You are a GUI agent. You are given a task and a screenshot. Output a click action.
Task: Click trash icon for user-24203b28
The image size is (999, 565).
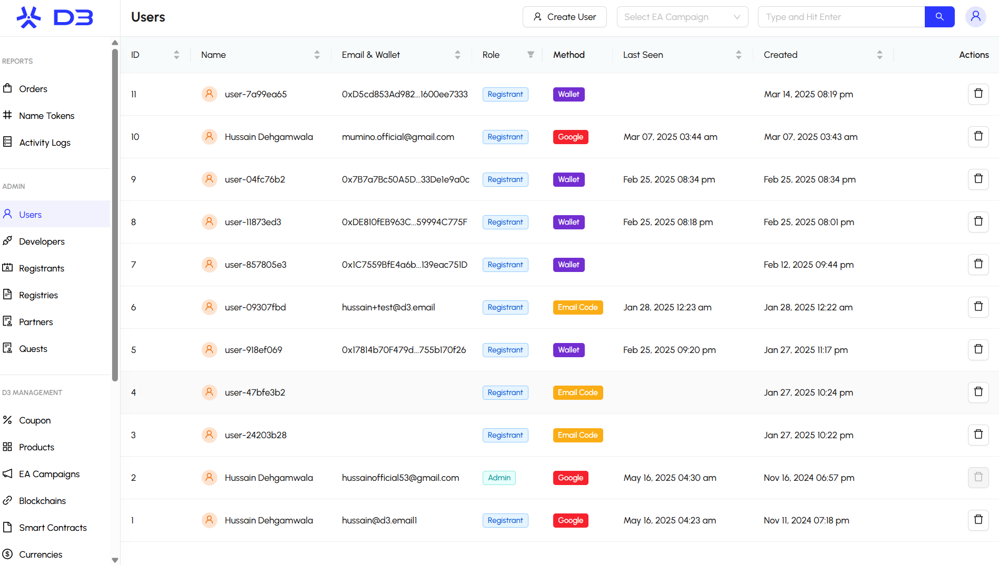978,435
